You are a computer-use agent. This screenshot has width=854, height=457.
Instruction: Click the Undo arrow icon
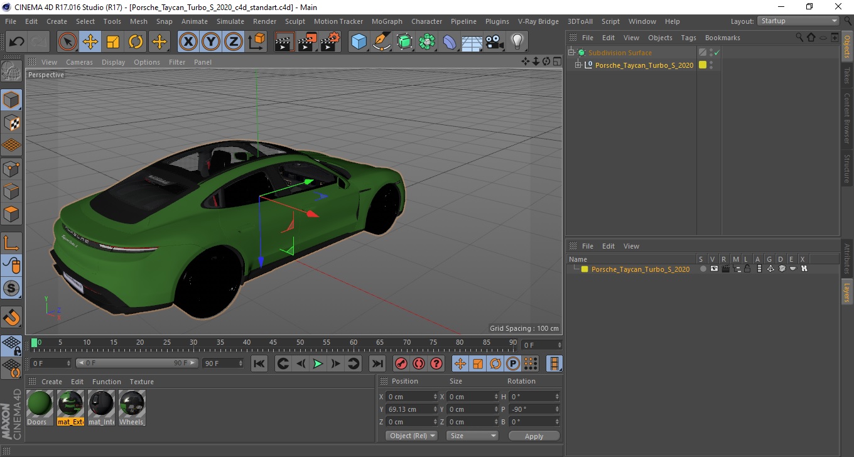[16, 42]
